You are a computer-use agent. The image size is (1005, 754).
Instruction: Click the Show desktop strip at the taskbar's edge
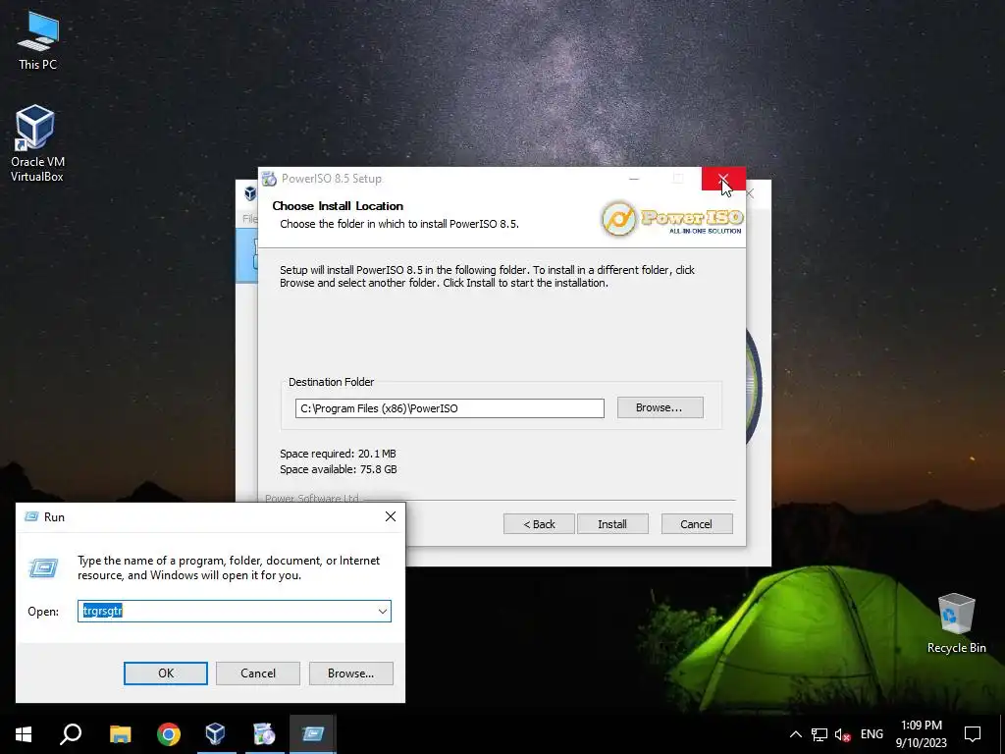pos(1002,734)
